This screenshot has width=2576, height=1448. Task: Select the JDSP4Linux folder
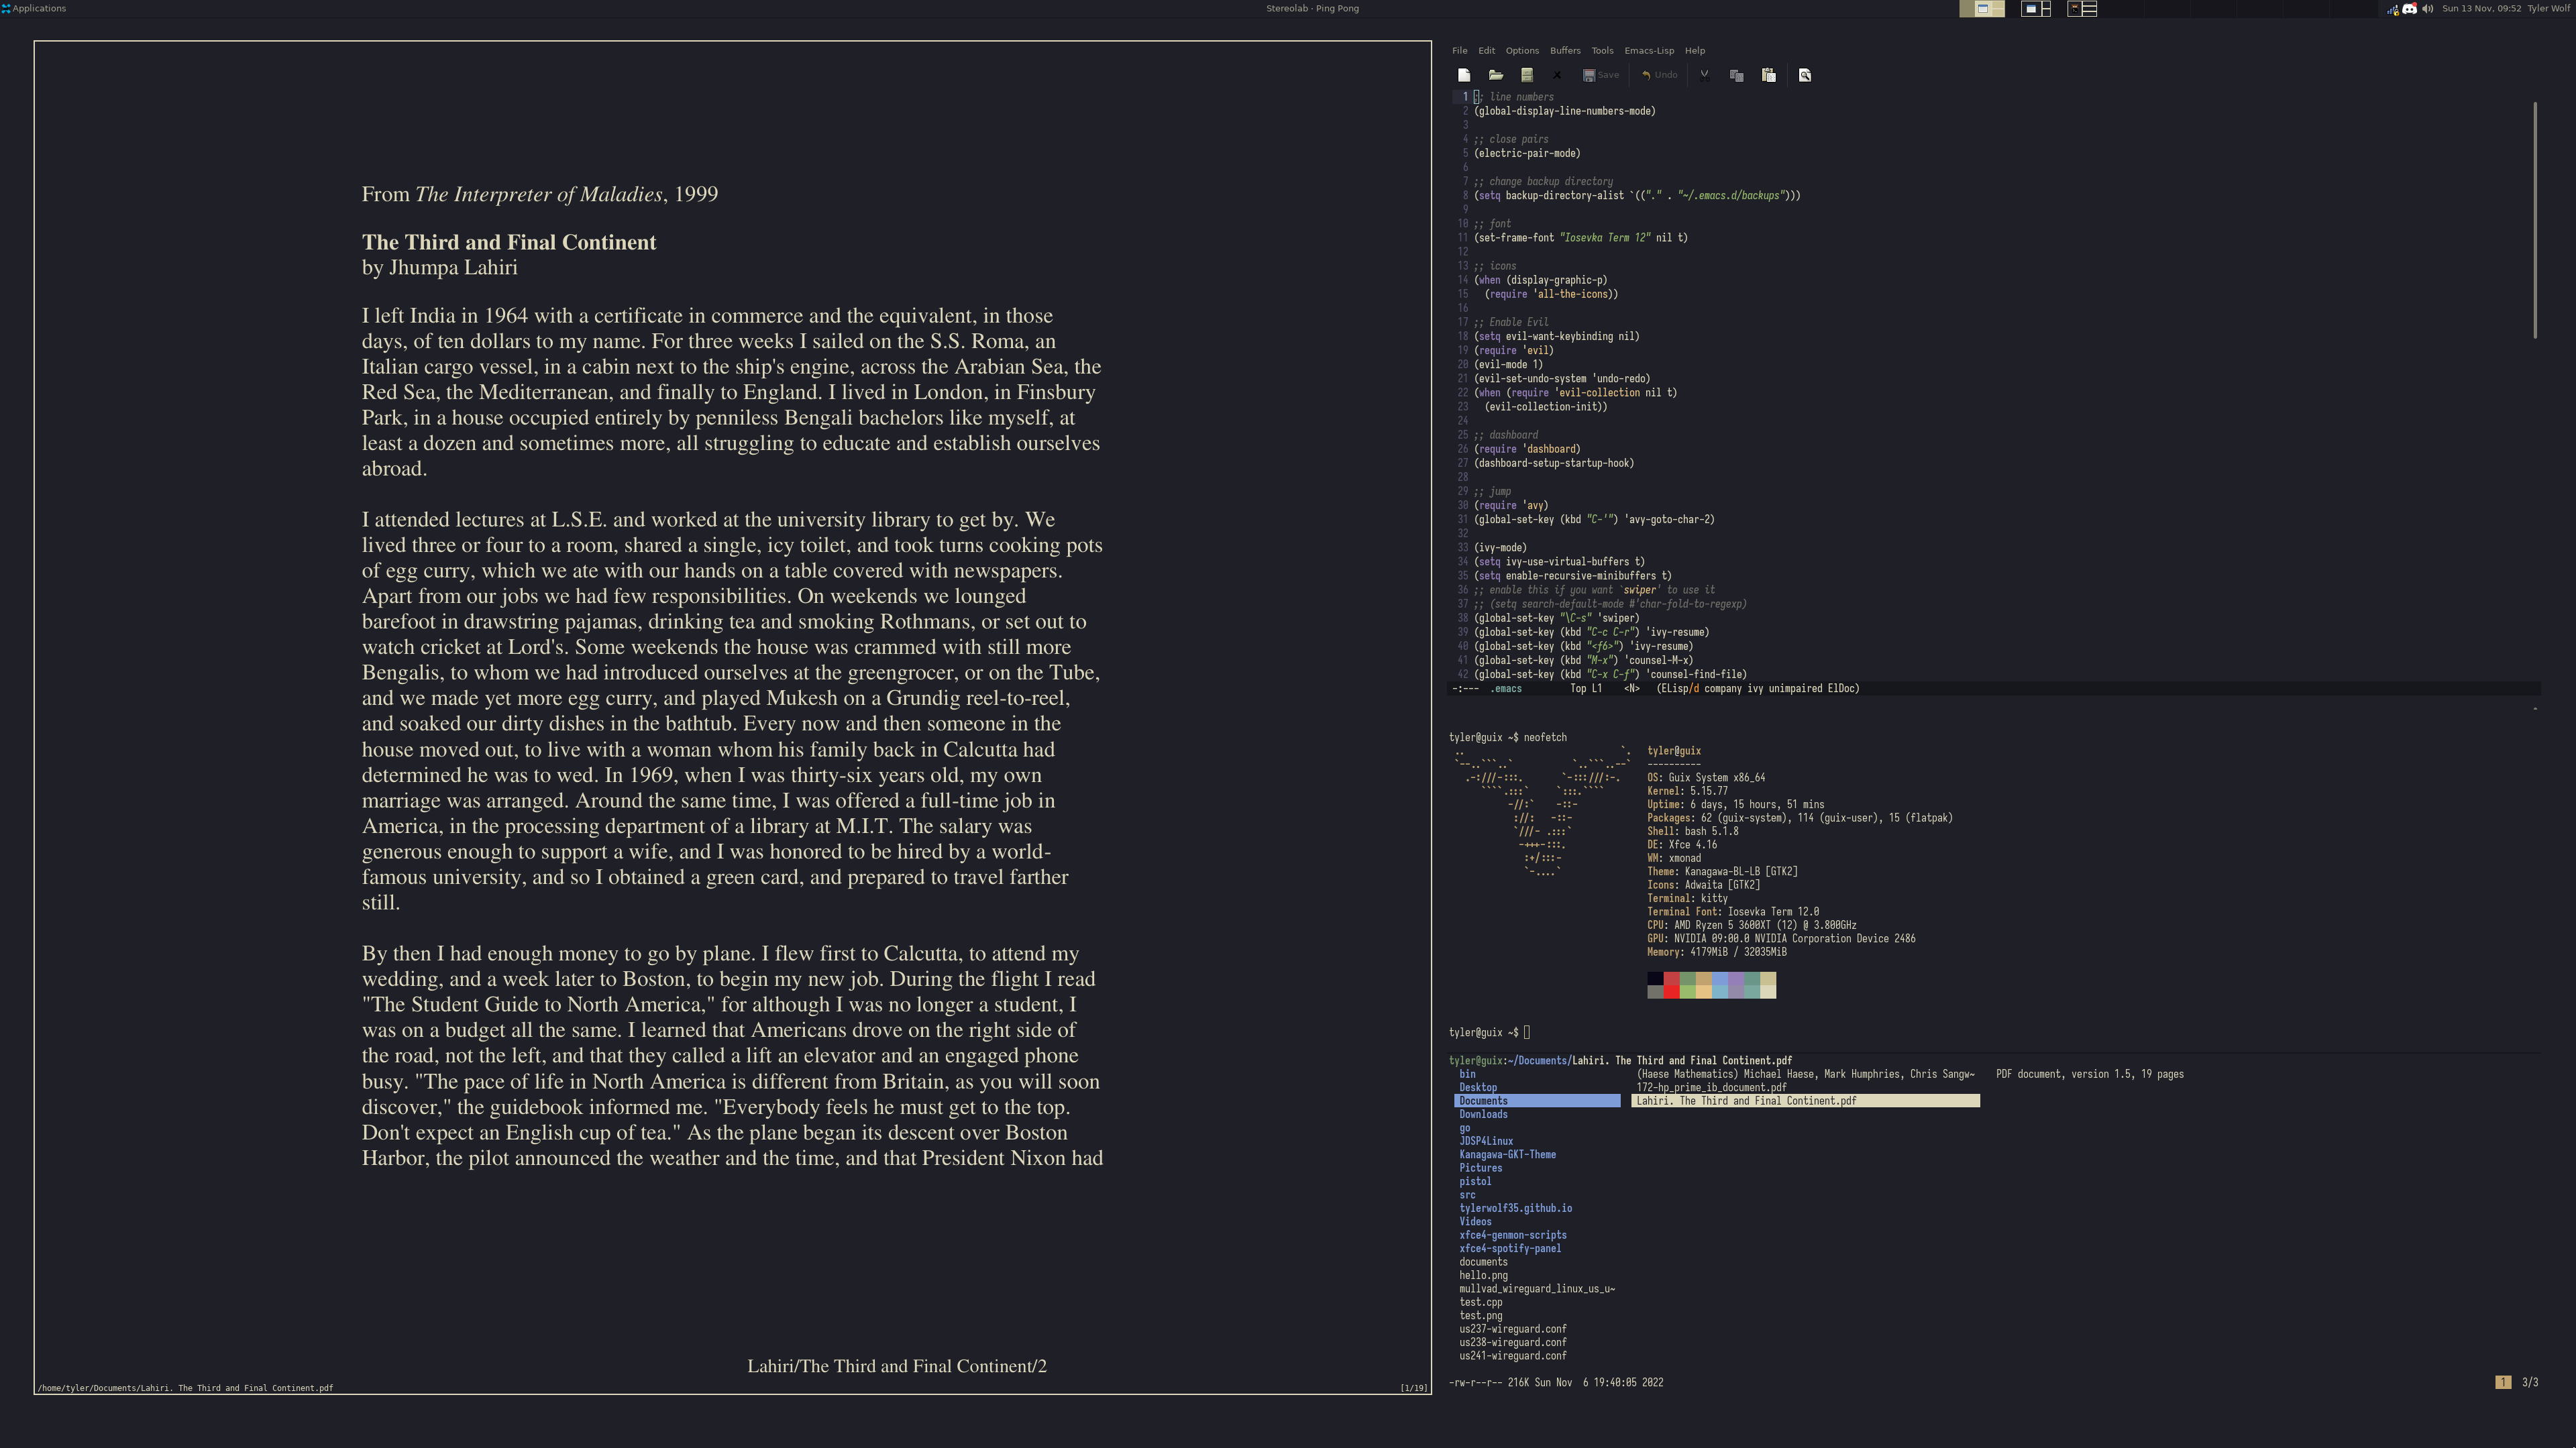[x=1486, y=1141]
